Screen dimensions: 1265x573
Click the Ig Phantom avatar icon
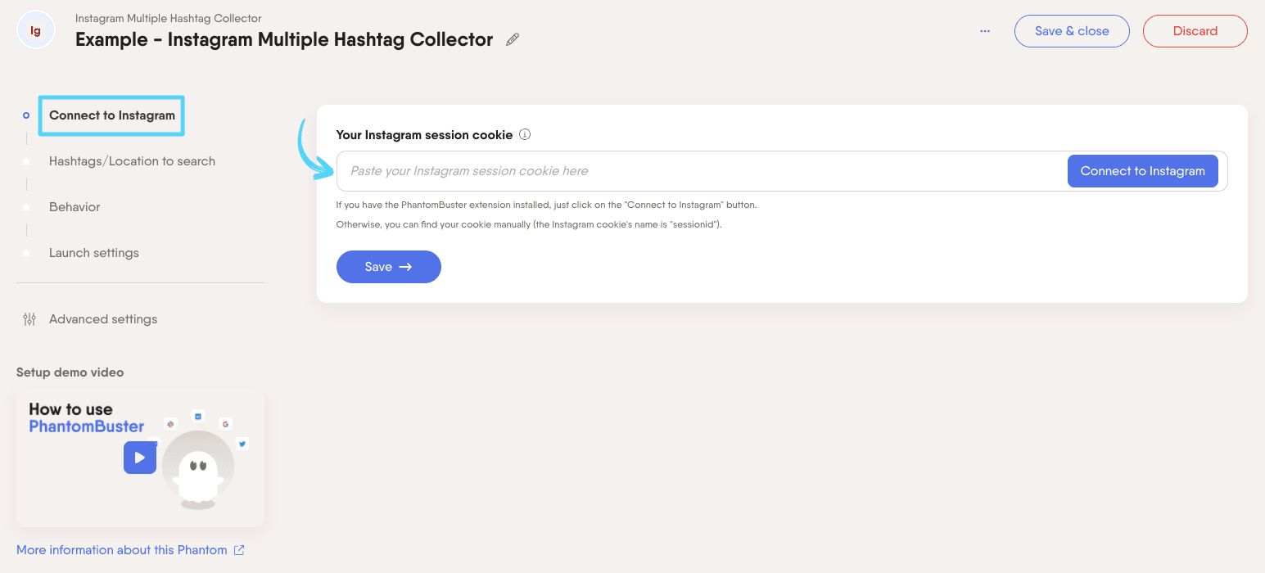click(x=35, y=29)
